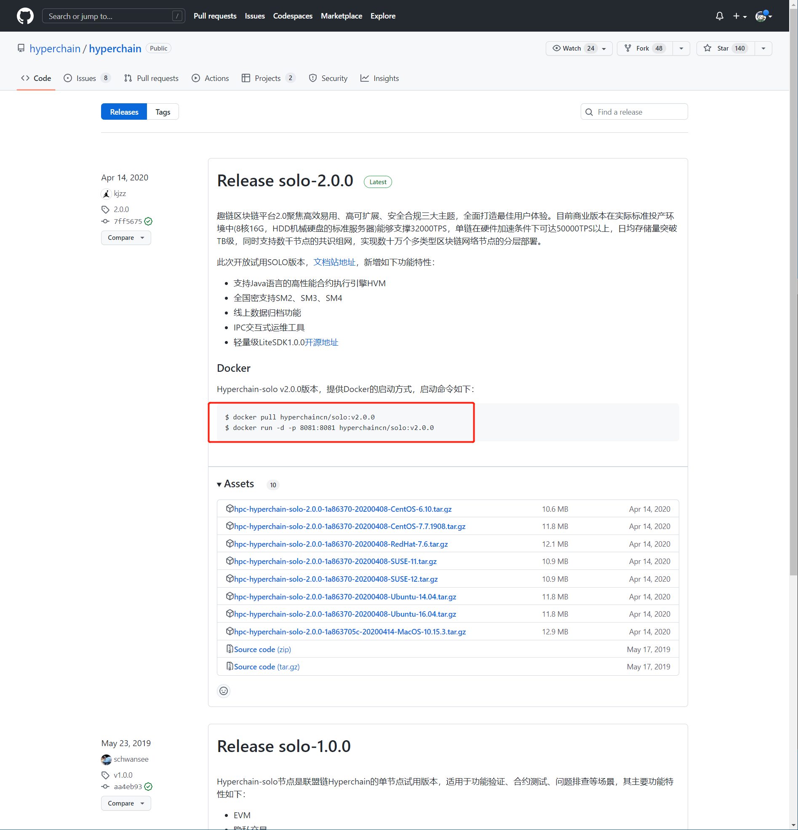
Task: Open the hyperchain owner link
Action: click(55, 49)
